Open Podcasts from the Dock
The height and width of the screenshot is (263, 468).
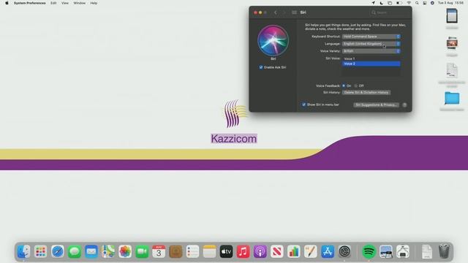(260, 251)
